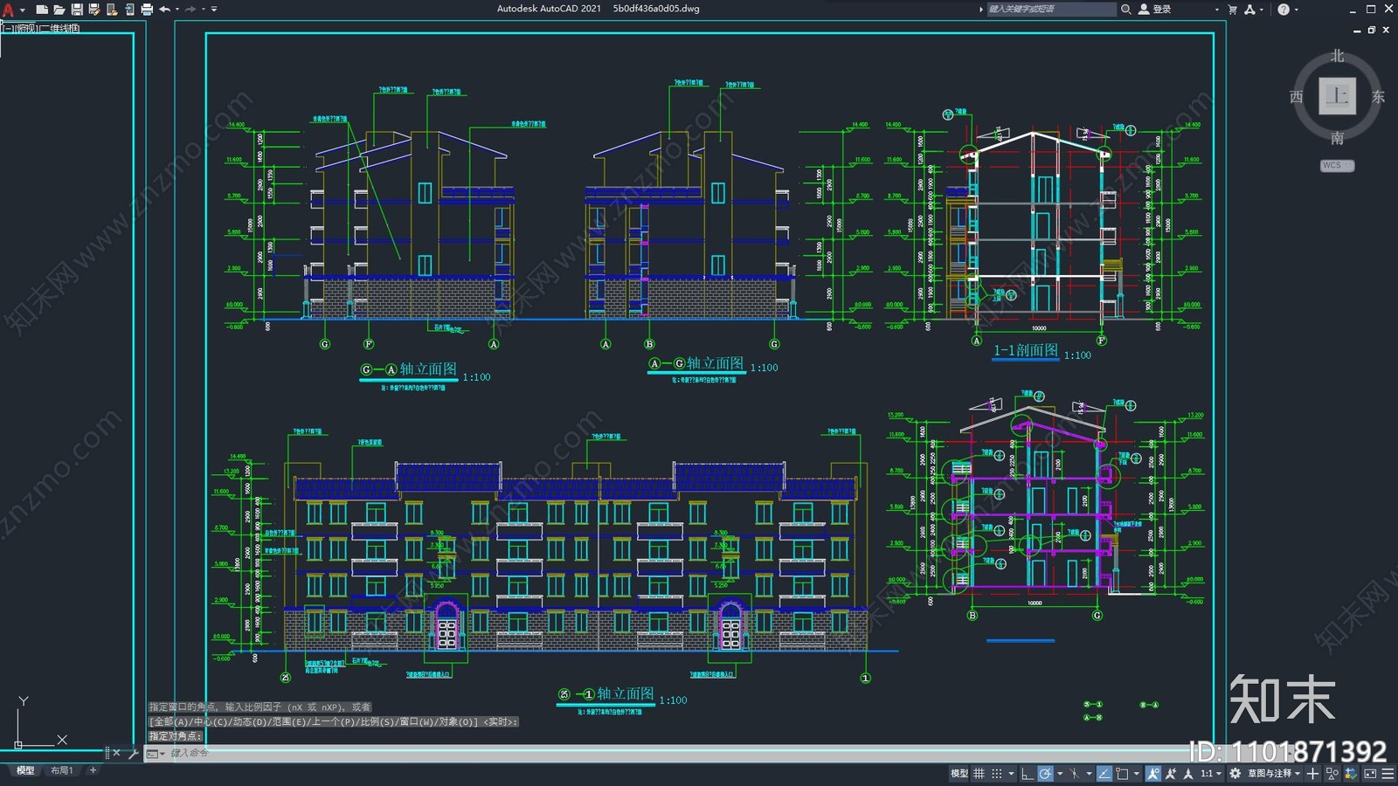The image size is (1398, 786).
Task: Rotate view to west via 西 label
Action: point(1297,97)
